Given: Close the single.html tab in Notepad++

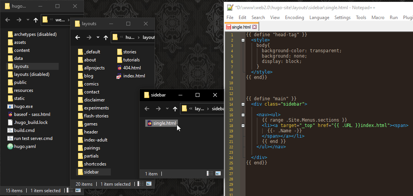Looking at the screenshot, I should tap(255, 27).
